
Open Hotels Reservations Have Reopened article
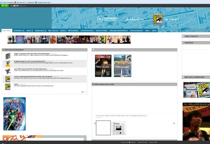(x=33, y=76)
